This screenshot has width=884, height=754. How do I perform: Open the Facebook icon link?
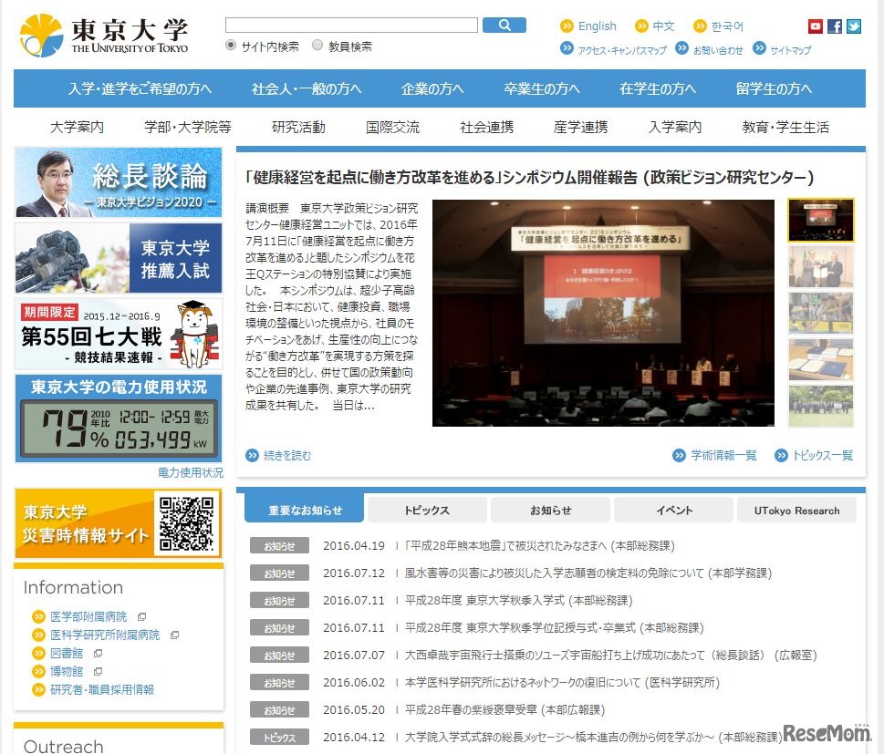[835, 26]
